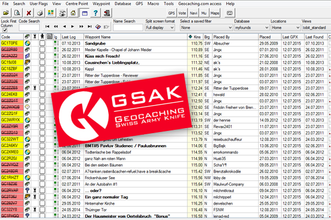Click the page forward double arrow
This screenshot has height=220, width=331.
81,26
